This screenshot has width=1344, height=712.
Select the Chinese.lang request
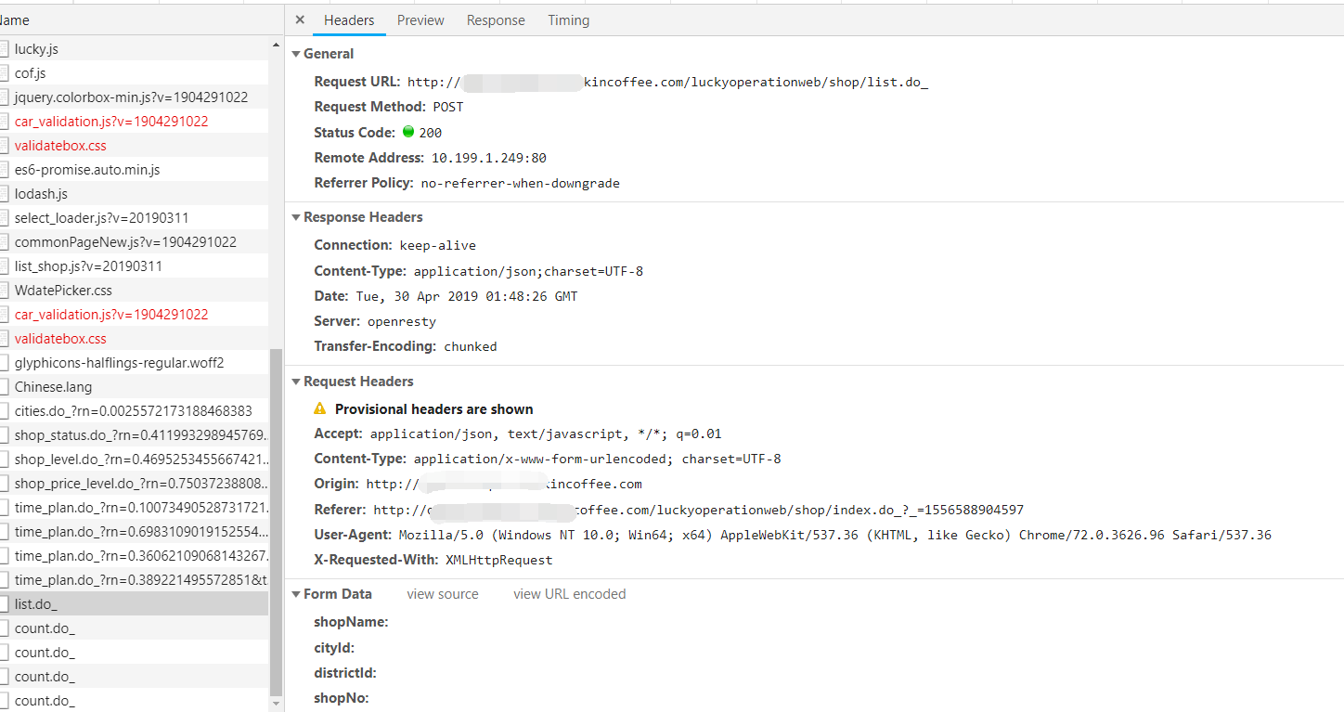click(134, 386)
